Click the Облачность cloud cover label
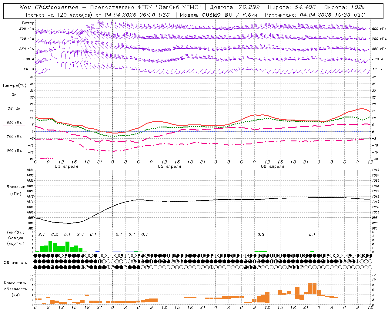This screenshot has width=388, height=310. pos(15,263)
